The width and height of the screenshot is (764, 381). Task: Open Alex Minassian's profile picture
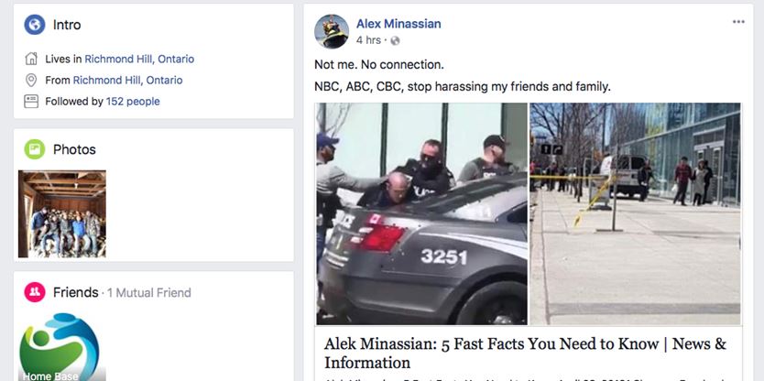[x=332, y=31]
